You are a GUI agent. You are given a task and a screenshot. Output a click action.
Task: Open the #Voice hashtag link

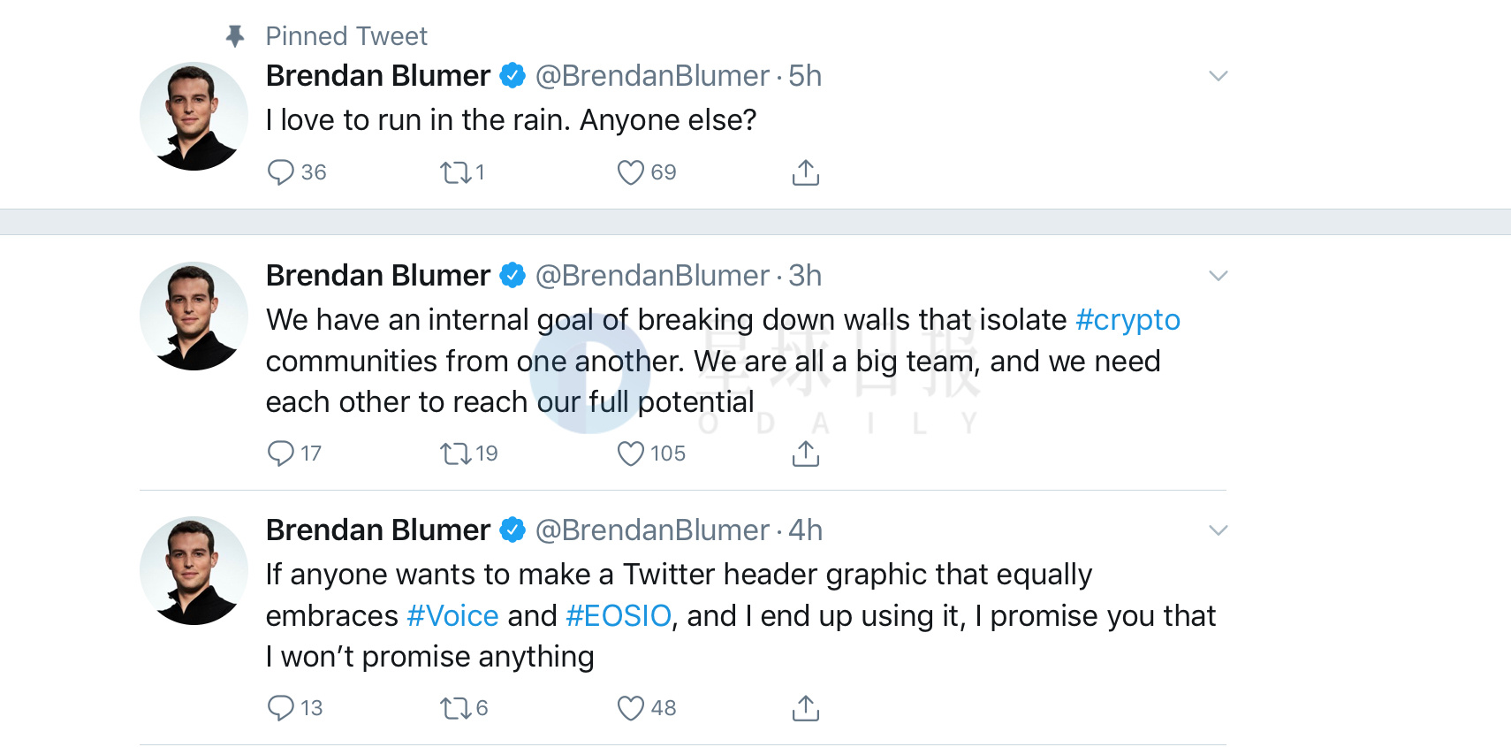pyautogui.click(x=452, y=615)
